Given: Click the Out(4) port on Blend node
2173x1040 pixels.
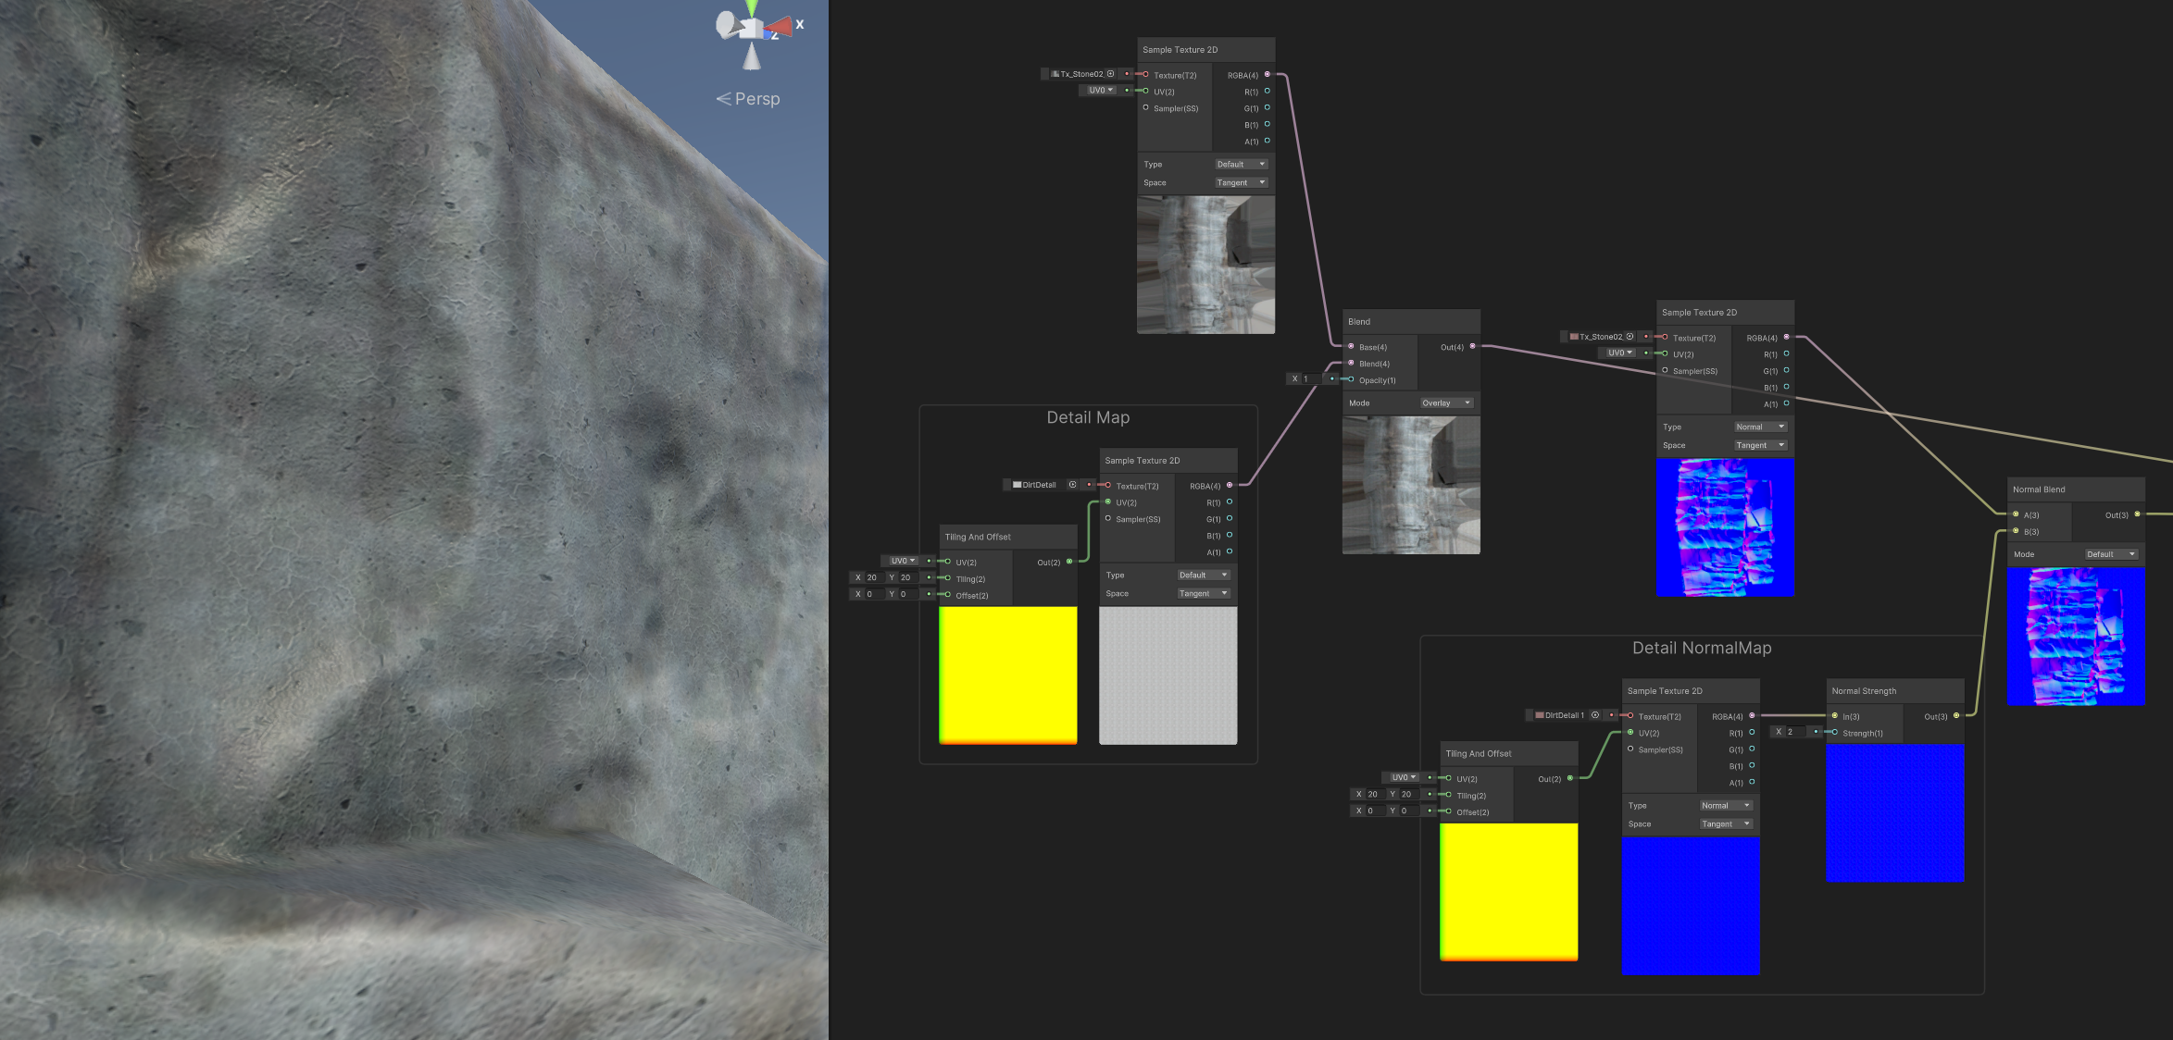Looking at the screenshot, I should 1472,347.
